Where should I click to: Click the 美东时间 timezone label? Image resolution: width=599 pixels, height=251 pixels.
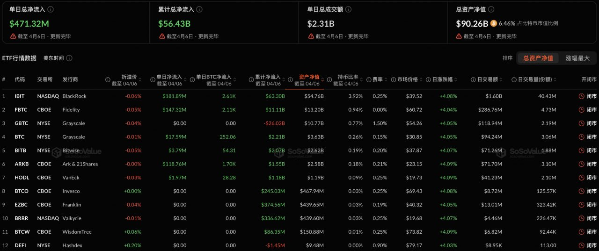[53, 58]
